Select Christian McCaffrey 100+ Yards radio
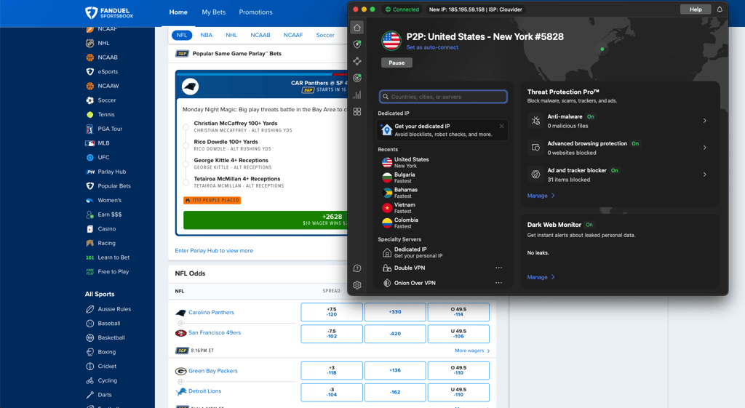The image size is (745, 408). click(186, 127)
